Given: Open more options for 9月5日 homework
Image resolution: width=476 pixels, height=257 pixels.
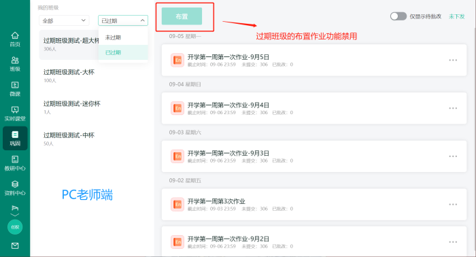Looking at the screenshot, I should 453,60.
